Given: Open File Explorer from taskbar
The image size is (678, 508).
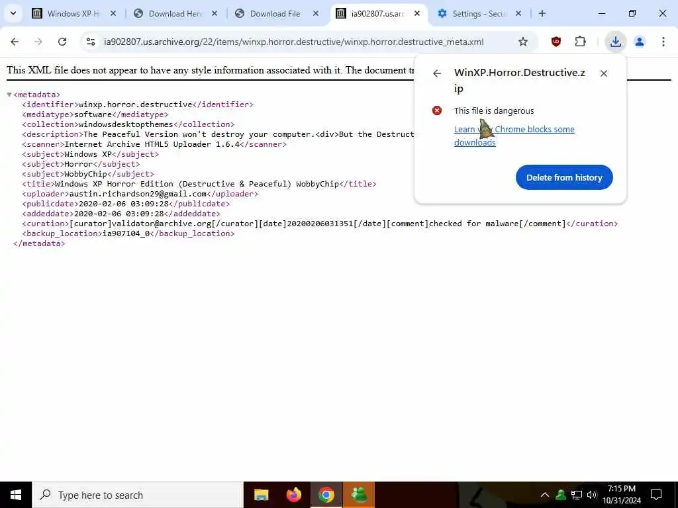Looking at the screenshot, I should (x=261, y=495).
